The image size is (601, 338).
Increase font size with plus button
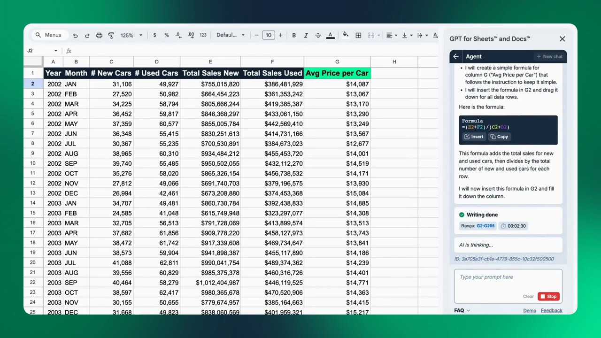pos(280,35)
